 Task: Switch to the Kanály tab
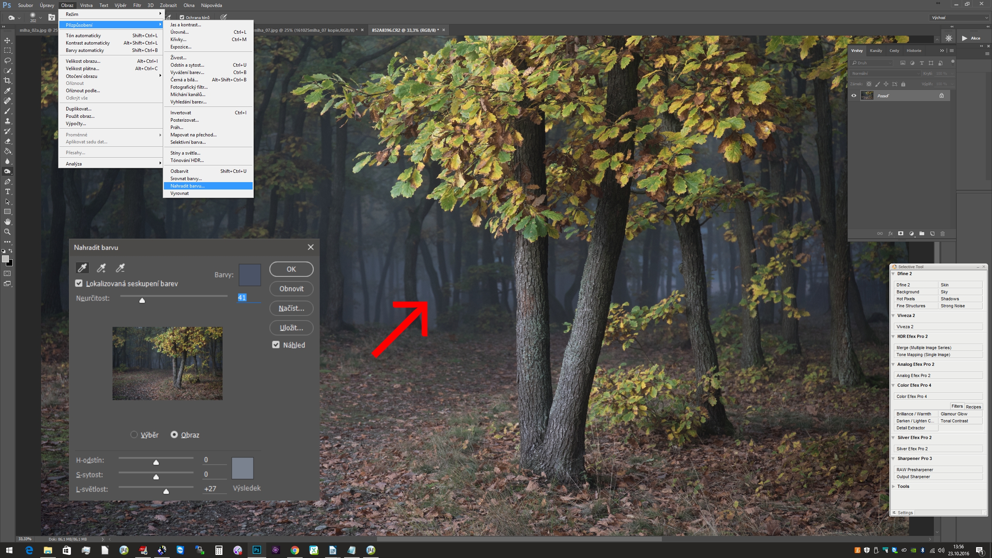876,51
